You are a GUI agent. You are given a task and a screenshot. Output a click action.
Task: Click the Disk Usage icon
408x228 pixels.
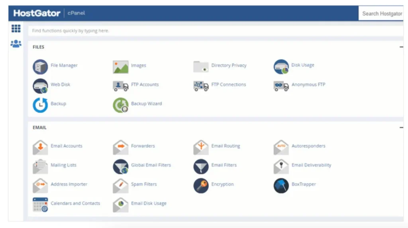281,67
